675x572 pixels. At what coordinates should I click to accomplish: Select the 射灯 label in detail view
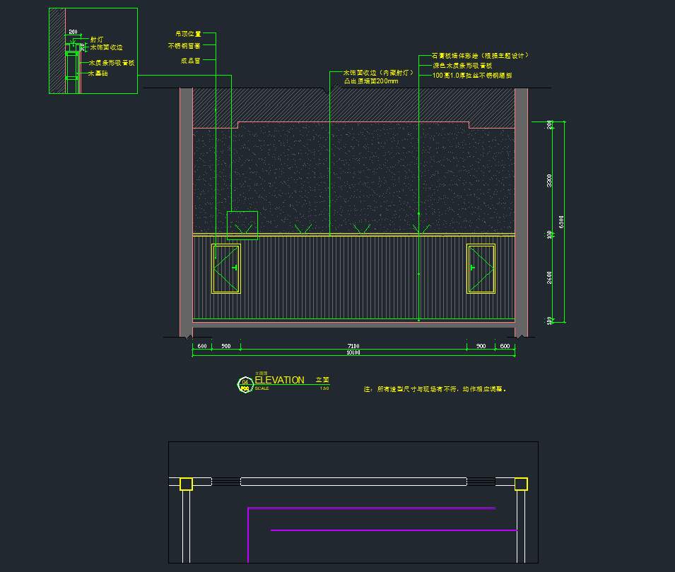[96, 40]
